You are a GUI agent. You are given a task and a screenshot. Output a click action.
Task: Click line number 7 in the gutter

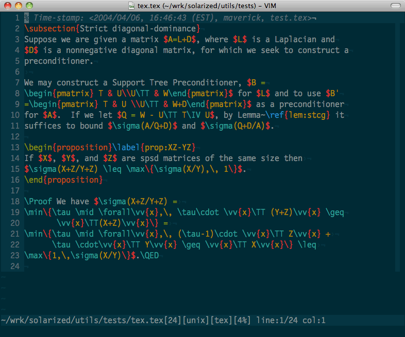coord(17,82)
